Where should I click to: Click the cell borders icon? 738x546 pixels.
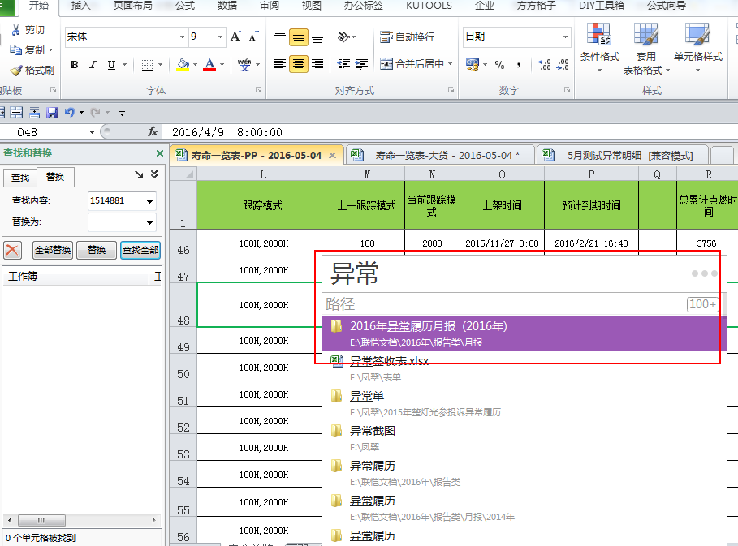(147, 65)
